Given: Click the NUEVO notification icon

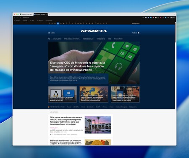Looking at the screenshot, I should coord(139,33).
